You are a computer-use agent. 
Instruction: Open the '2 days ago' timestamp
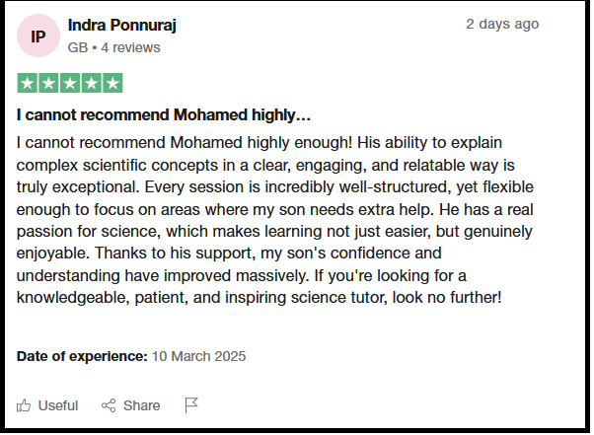click(502, 24)
